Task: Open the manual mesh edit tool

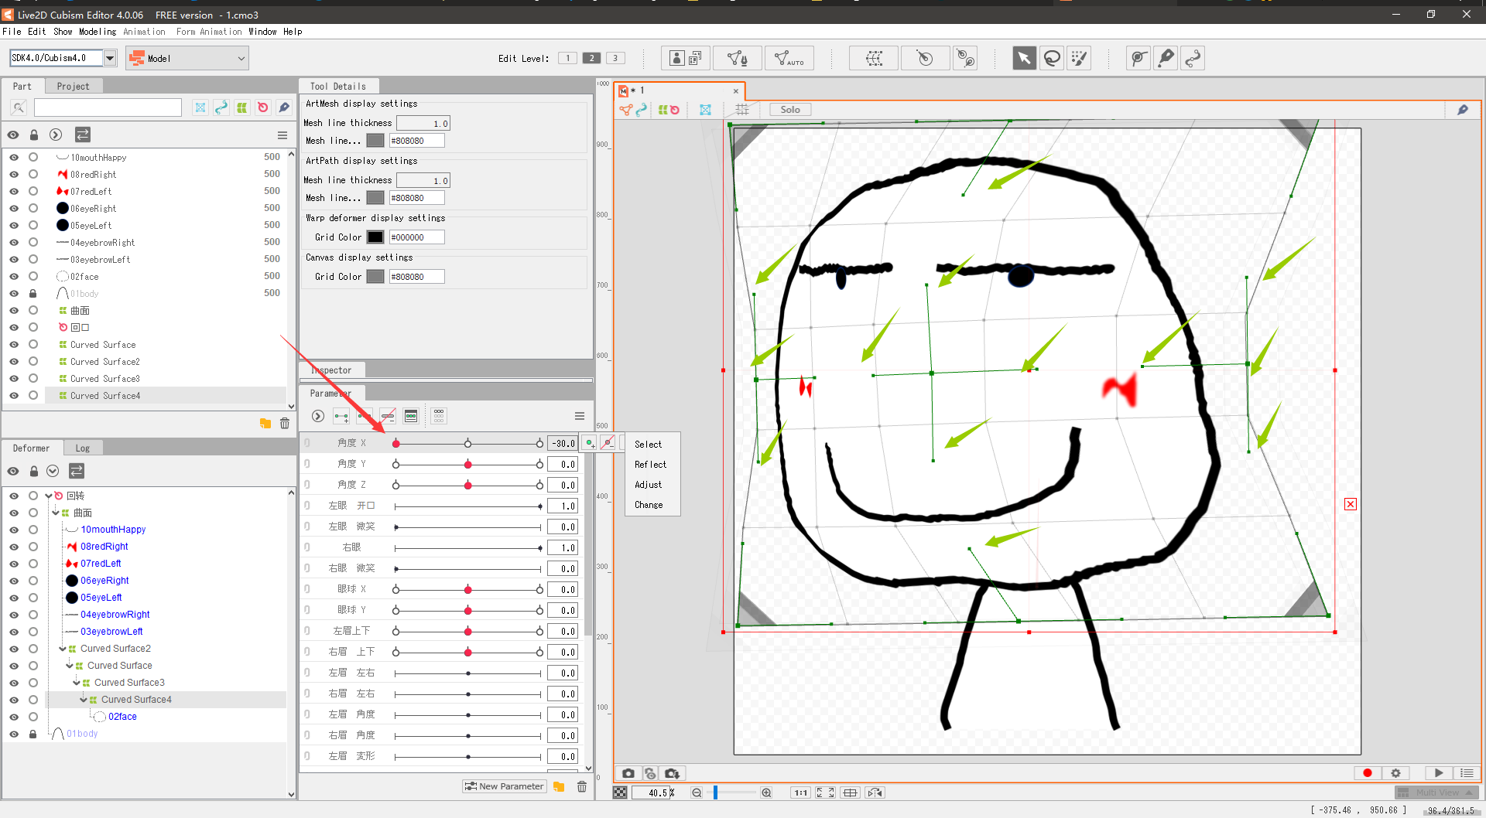Action: [737, 58]
